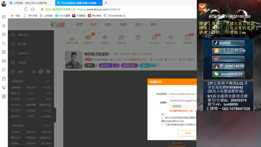Screen dimensions: 261x147
Task: Click the 直播码 horizontal scrollbar thumb
Action: [x=177, y=106]
